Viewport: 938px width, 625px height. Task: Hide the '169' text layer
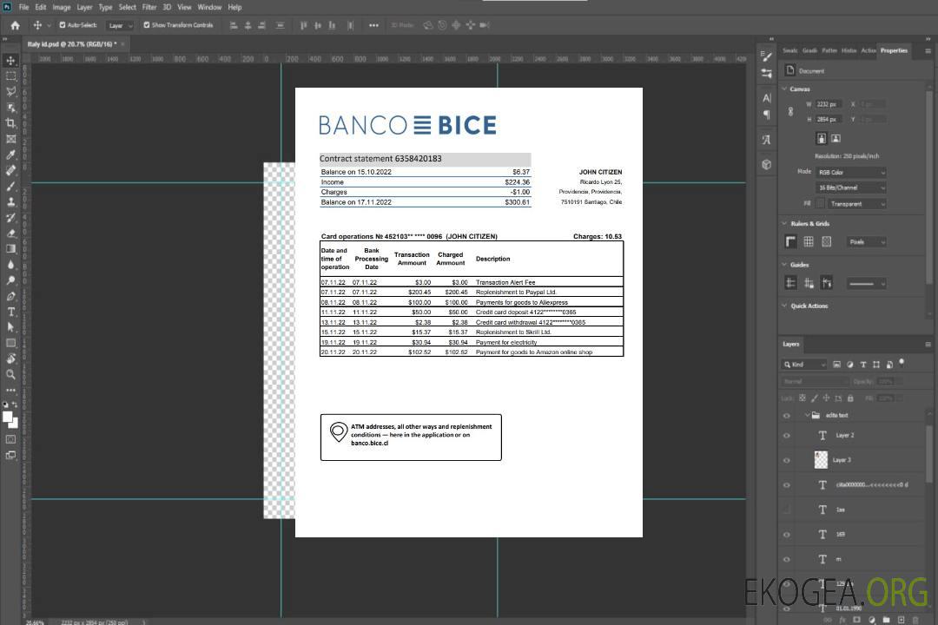[787, 534]
